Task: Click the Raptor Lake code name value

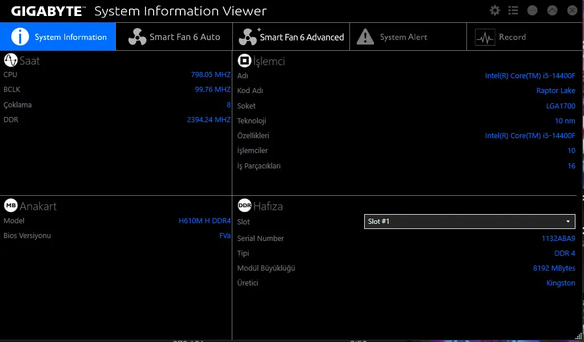Action: (x=555, y=91)
